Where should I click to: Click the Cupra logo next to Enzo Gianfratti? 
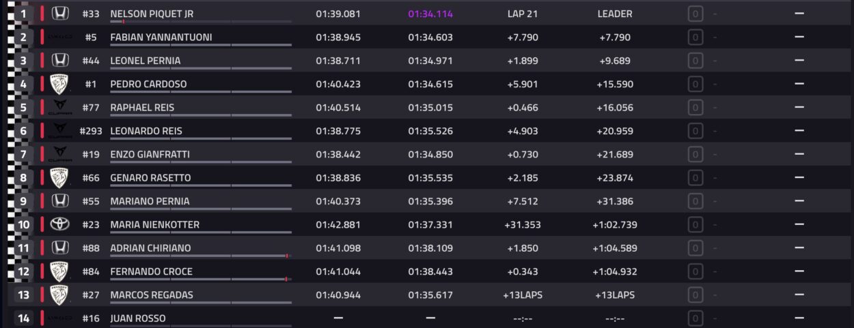tap(60, 155)
